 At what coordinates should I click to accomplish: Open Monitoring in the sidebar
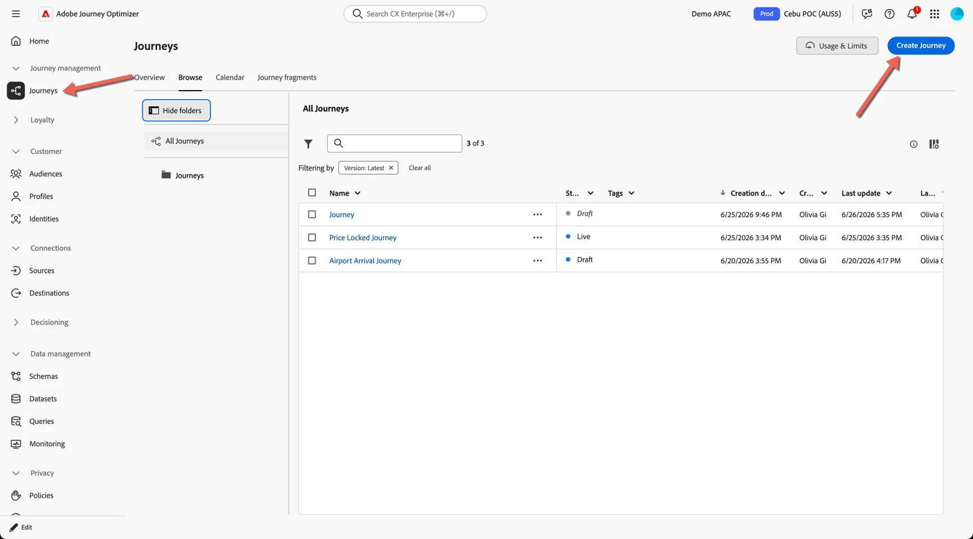[x=47, y=444]
